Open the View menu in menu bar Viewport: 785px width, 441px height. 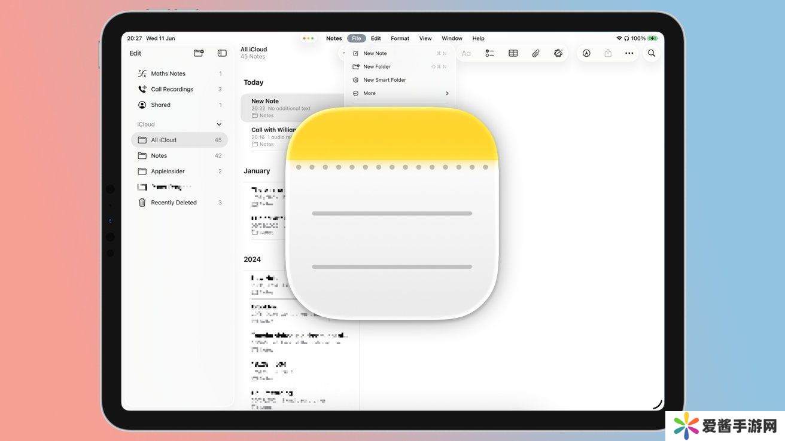pos(425,38)
